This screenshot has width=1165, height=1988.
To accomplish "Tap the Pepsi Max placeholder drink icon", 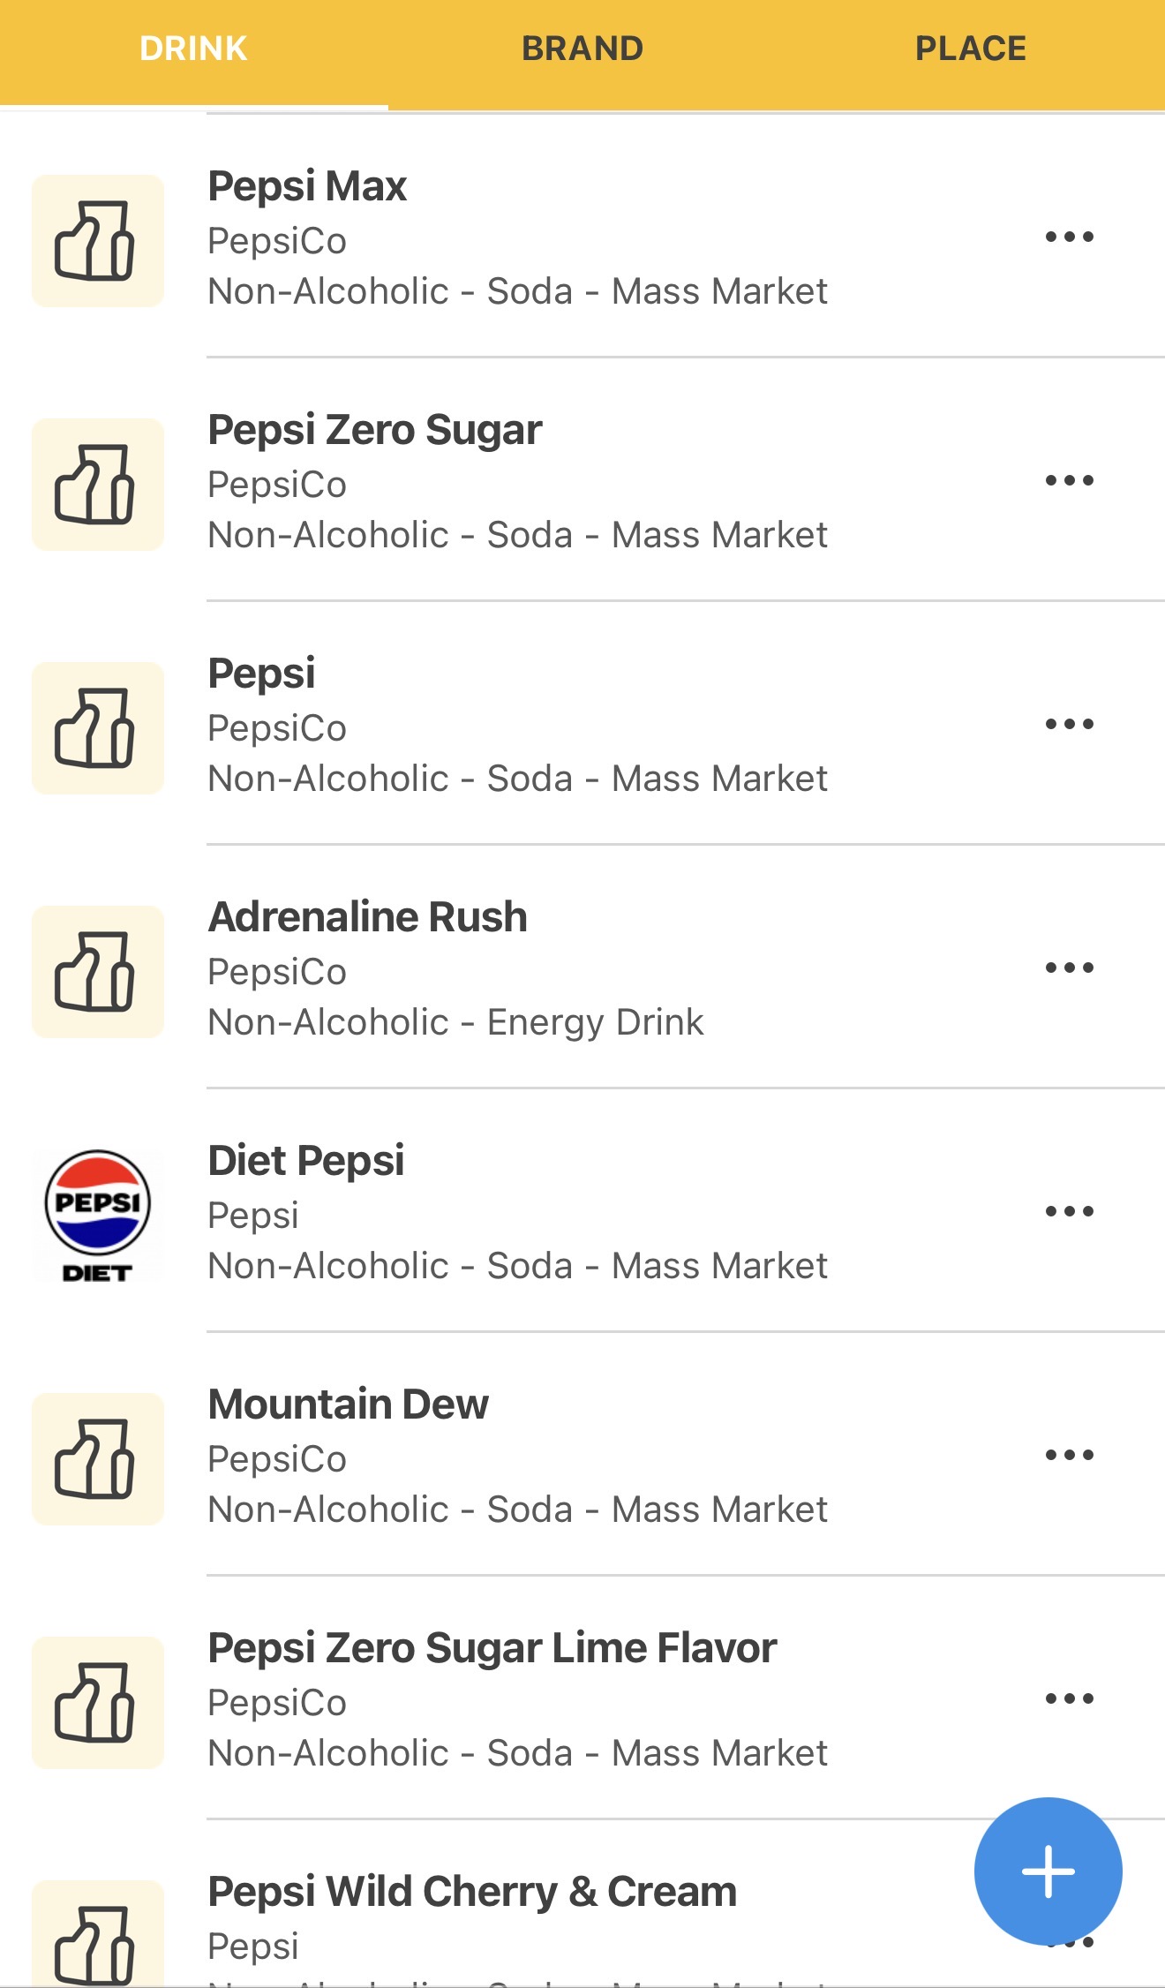I will [x=98, y=241].
